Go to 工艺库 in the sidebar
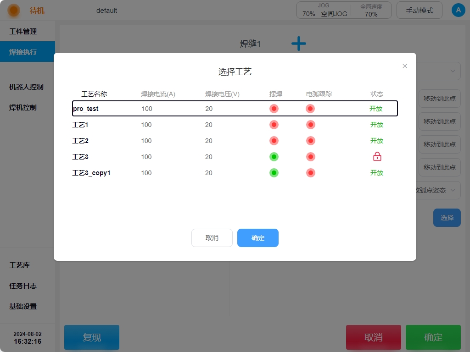 pyautogui.click(x=20, y=265)
